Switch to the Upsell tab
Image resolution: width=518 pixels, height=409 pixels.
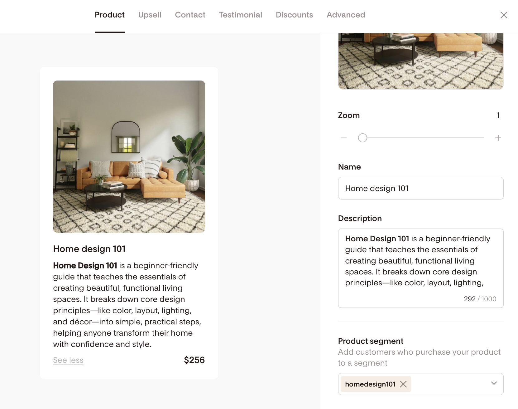(150, 15)
